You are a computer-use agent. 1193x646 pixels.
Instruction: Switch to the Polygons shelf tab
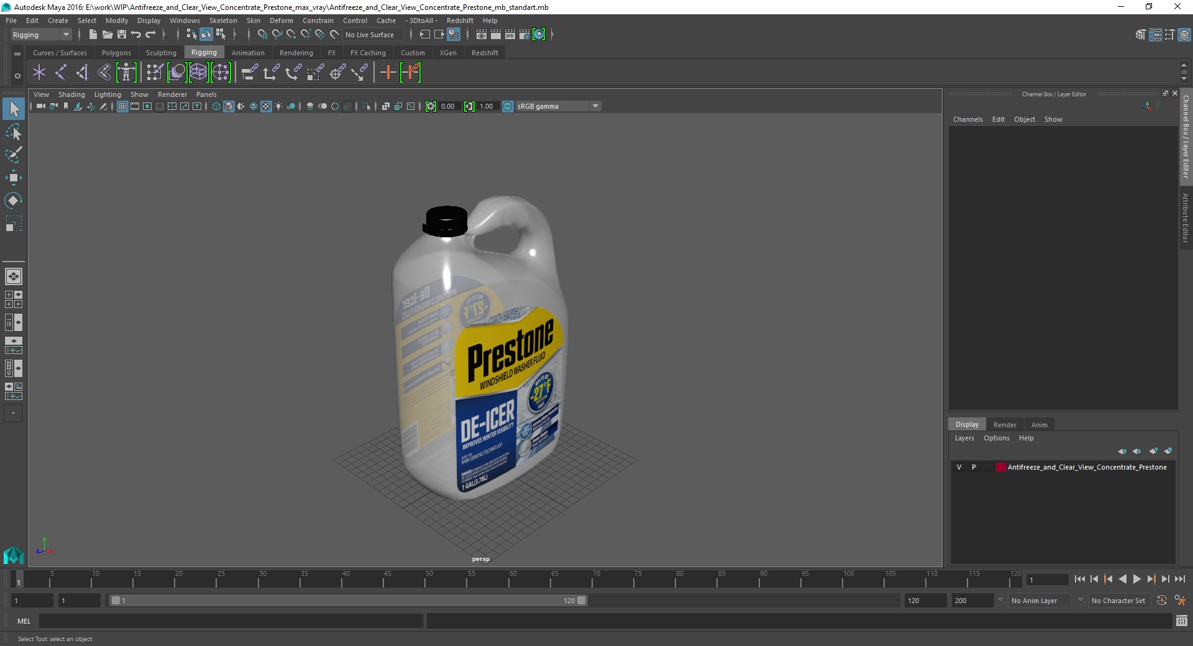click(116, 53)
